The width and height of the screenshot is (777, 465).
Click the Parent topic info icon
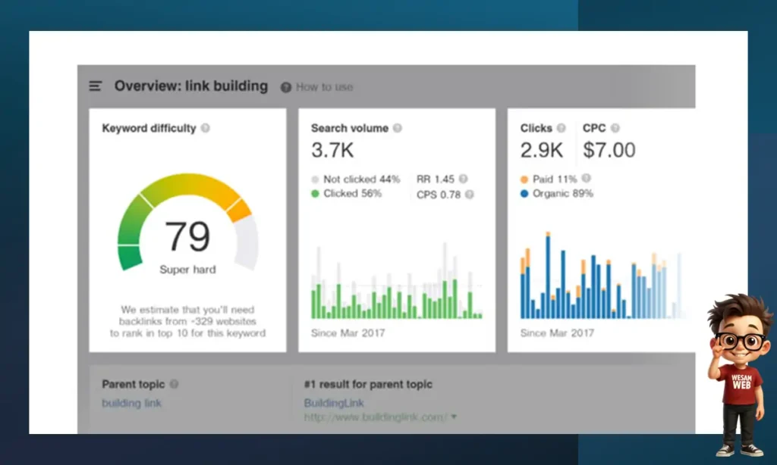coord(174,385)
